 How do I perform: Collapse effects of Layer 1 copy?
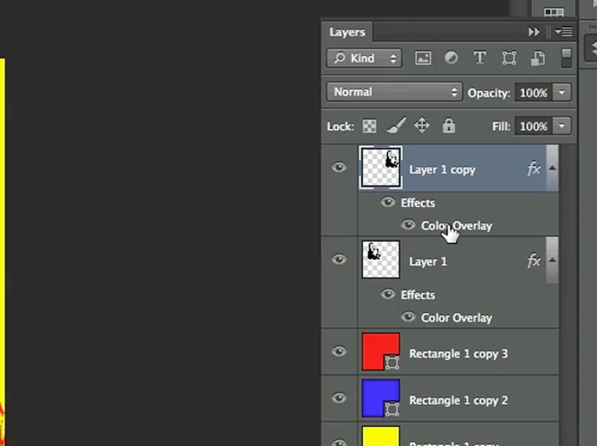pos(552,169)
